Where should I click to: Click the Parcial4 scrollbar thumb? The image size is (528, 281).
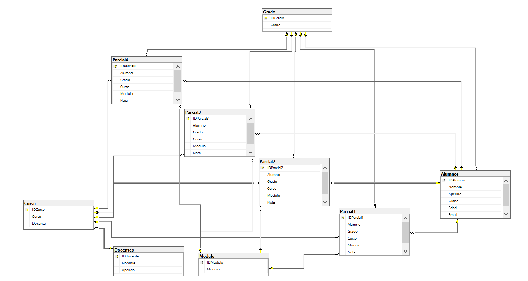coord(178,81)
